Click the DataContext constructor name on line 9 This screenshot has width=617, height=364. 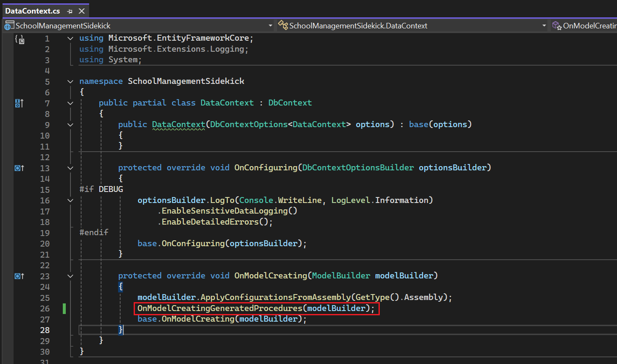(x=178, y=125)
